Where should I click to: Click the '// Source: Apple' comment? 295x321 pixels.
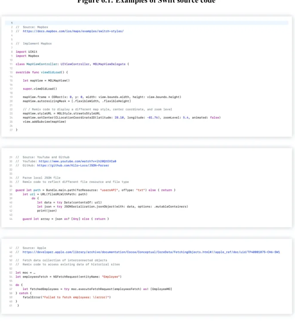click(x=31, y=248)
